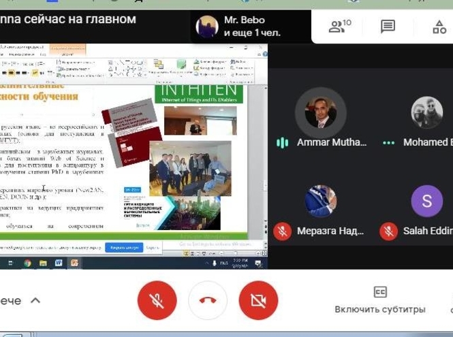This screenshot has height=337, width=453.
Task: Click fit slide to window icon
Action: tap(264, 253)
